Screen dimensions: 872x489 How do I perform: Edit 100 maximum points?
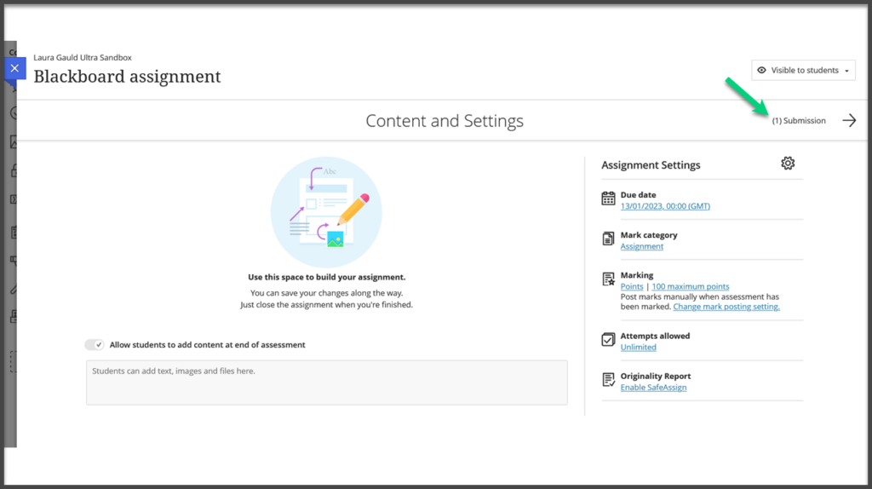point(690,286)
